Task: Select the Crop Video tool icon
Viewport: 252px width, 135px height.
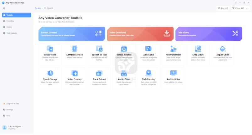Action: pos(198,49)
